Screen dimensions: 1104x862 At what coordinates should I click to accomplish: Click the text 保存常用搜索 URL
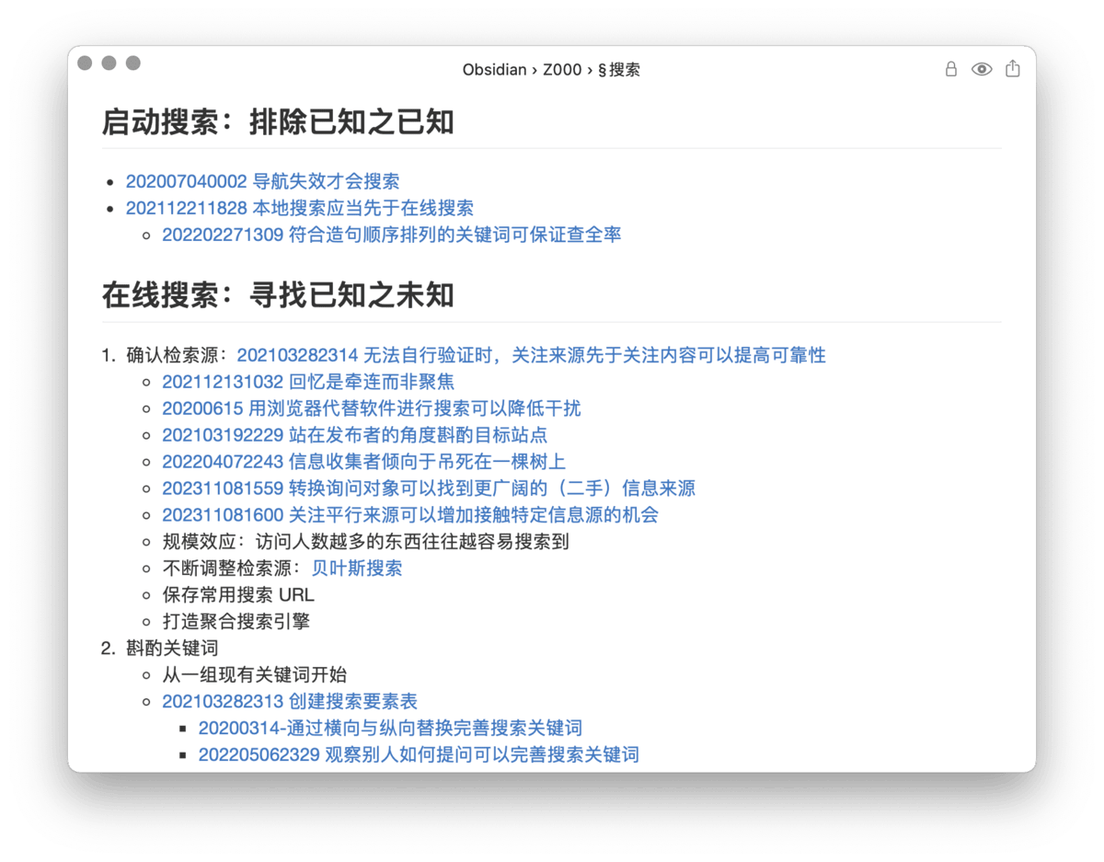[238, 595]
